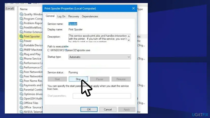Open the Log On tab
Viewport: 210px width, 118px height.
pyautogui.click(x=61, y=16)
